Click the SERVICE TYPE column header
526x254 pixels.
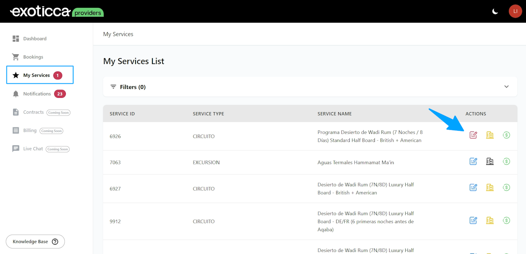(208, 114)
